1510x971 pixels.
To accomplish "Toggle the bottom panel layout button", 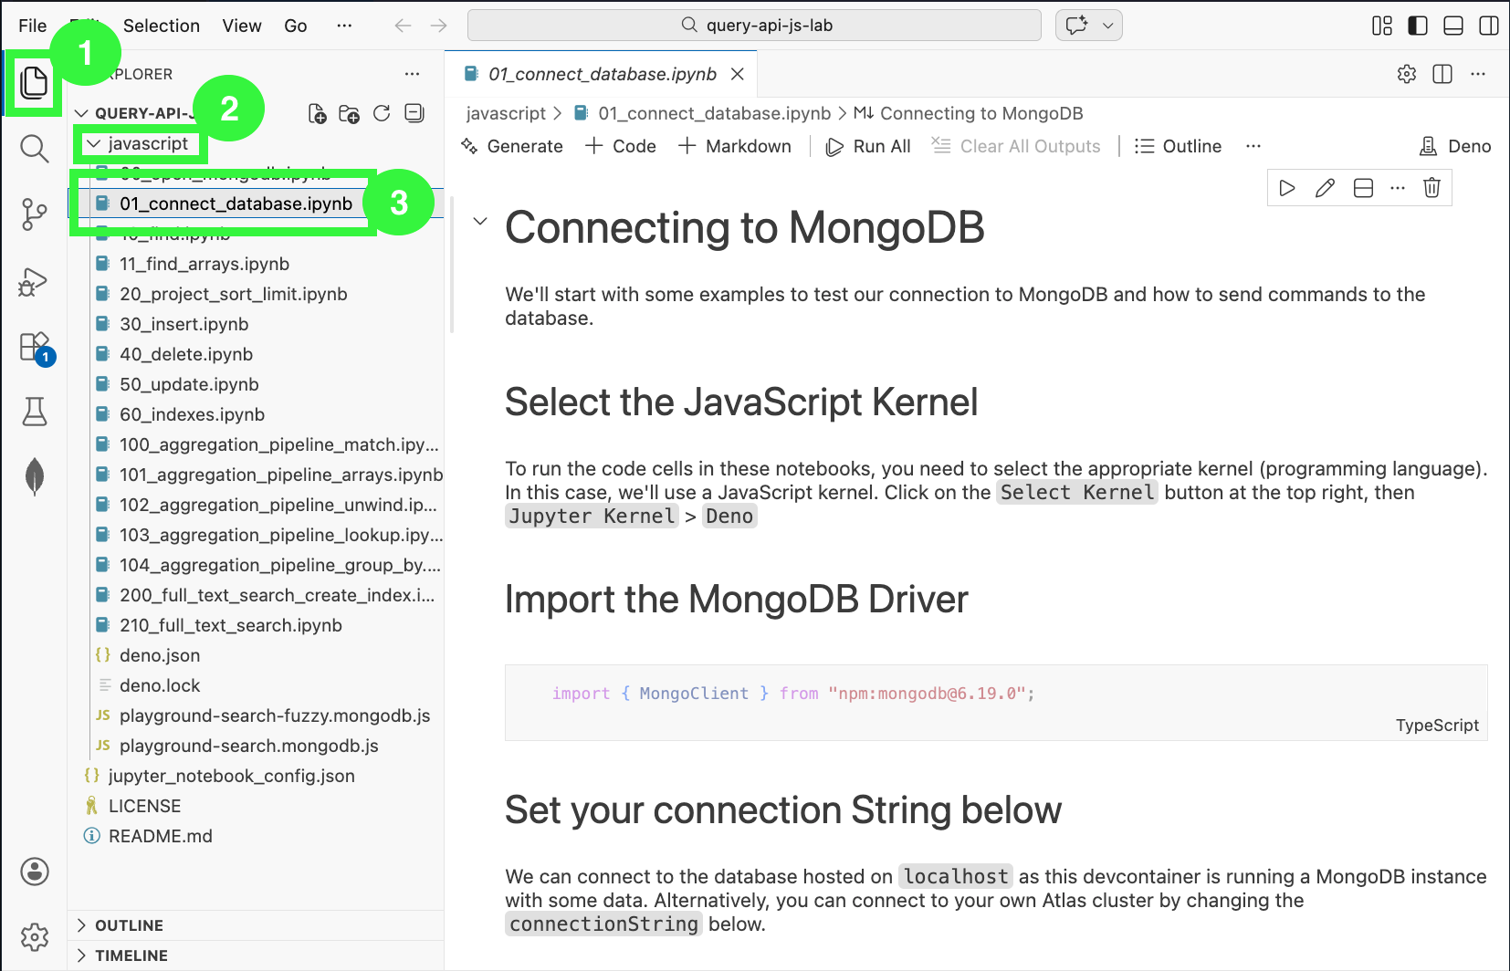I will coord(1452,26).
